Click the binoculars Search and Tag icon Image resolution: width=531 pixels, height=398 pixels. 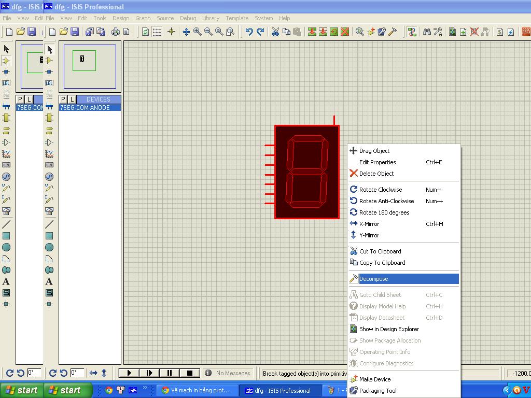427,32
